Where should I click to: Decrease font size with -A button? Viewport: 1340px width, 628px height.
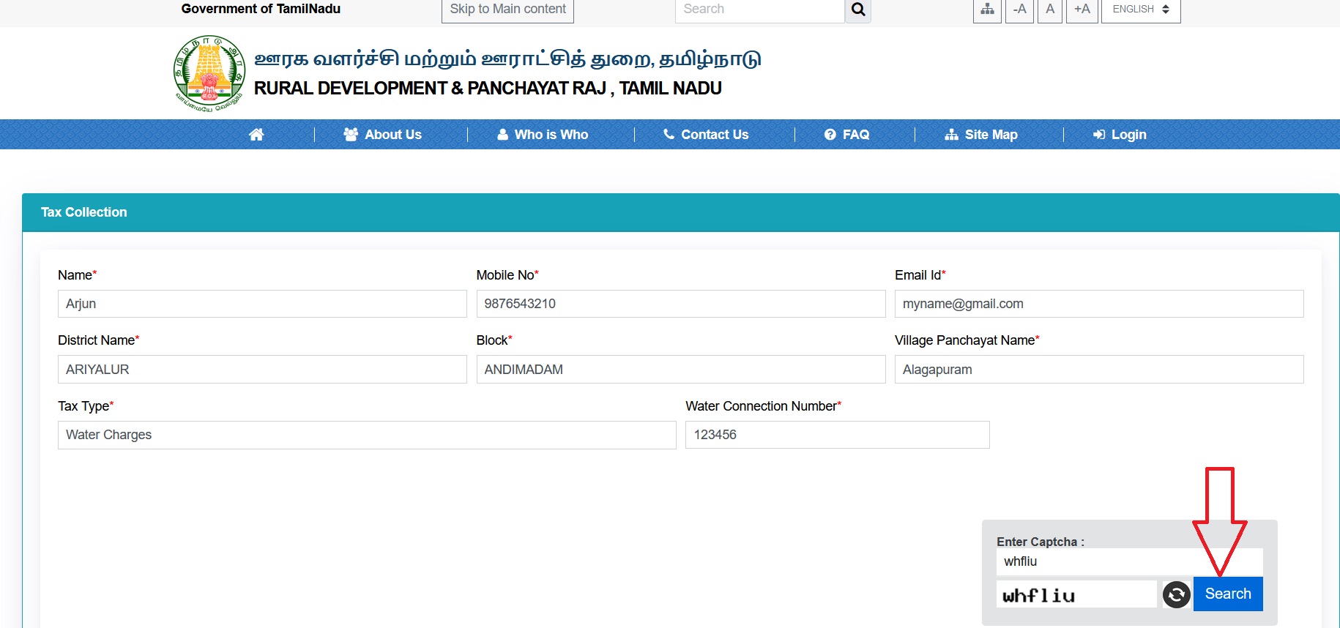(x=1019, y=10)
